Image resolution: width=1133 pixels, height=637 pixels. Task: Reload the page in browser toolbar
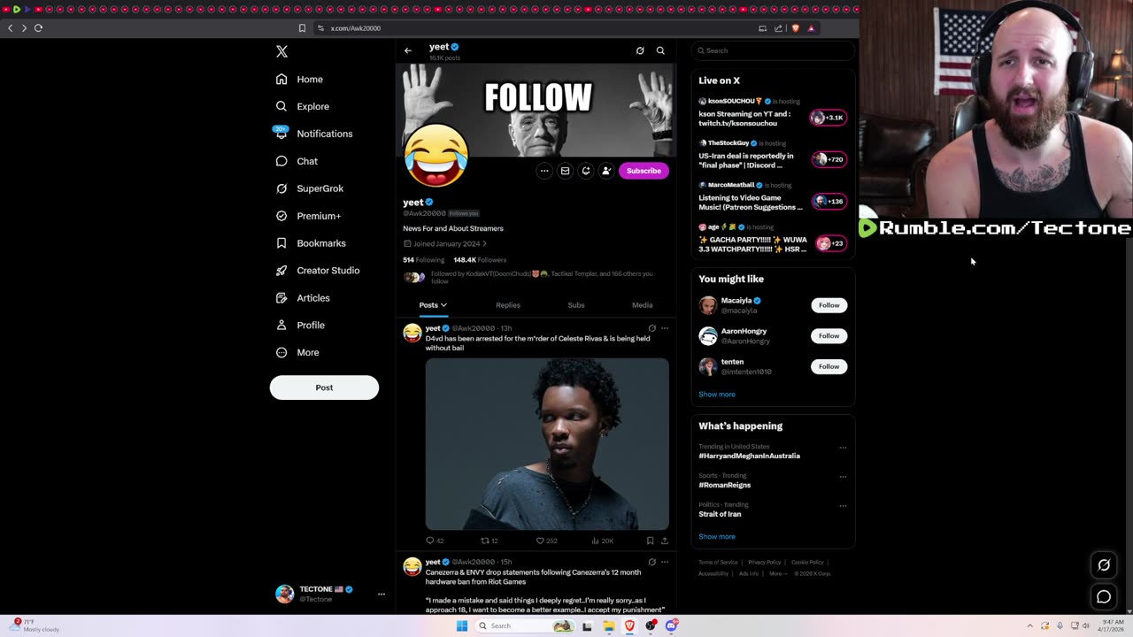(x=38, y=28)
